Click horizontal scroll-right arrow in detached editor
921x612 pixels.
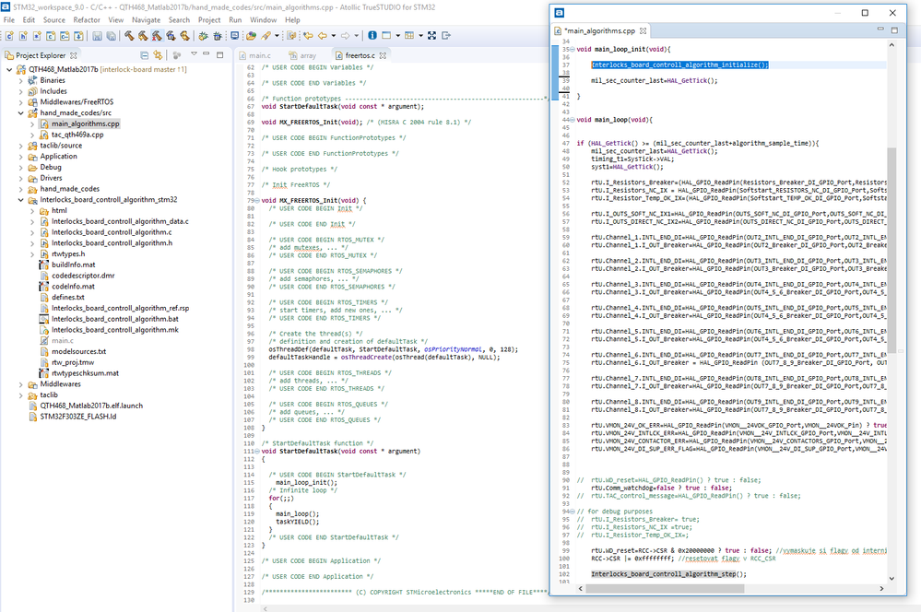pyautogui.click(x=881, y=589)
